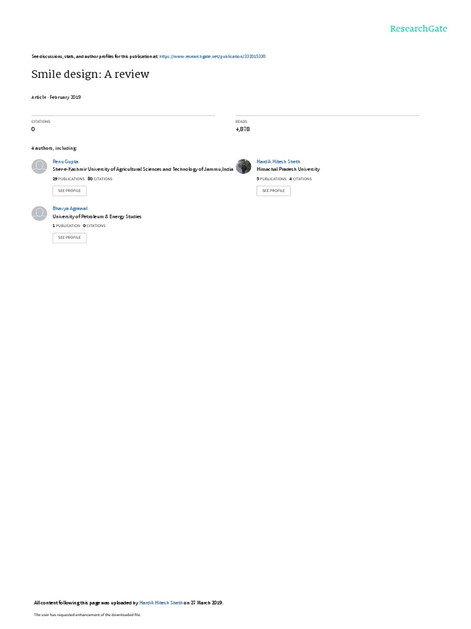The width and height of the screenshot is (471, 629).
Task: Open Renu Gupta's author name link
Action: coord(65,162)
